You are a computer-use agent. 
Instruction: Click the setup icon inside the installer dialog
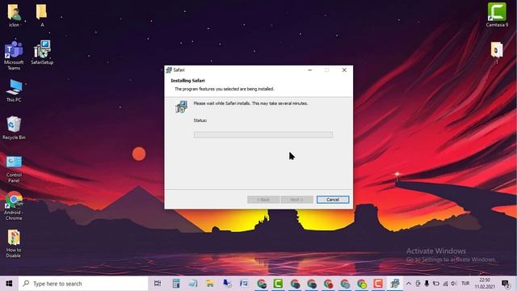click(181, 107)
